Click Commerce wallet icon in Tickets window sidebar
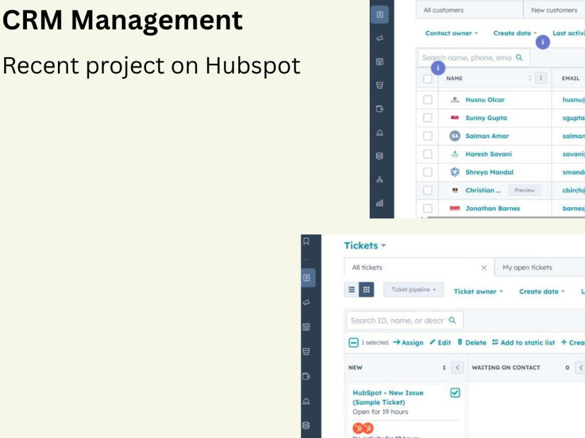Screen dimensions: 585x438 [x=307, y=377]
